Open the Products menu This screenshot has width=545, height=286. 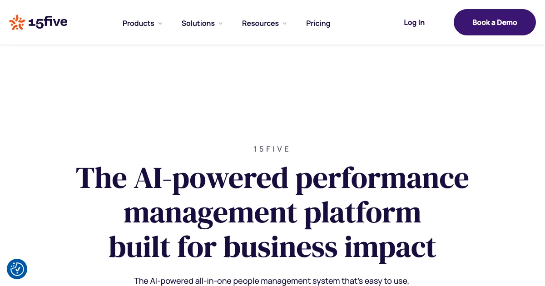tap(139, 23)
